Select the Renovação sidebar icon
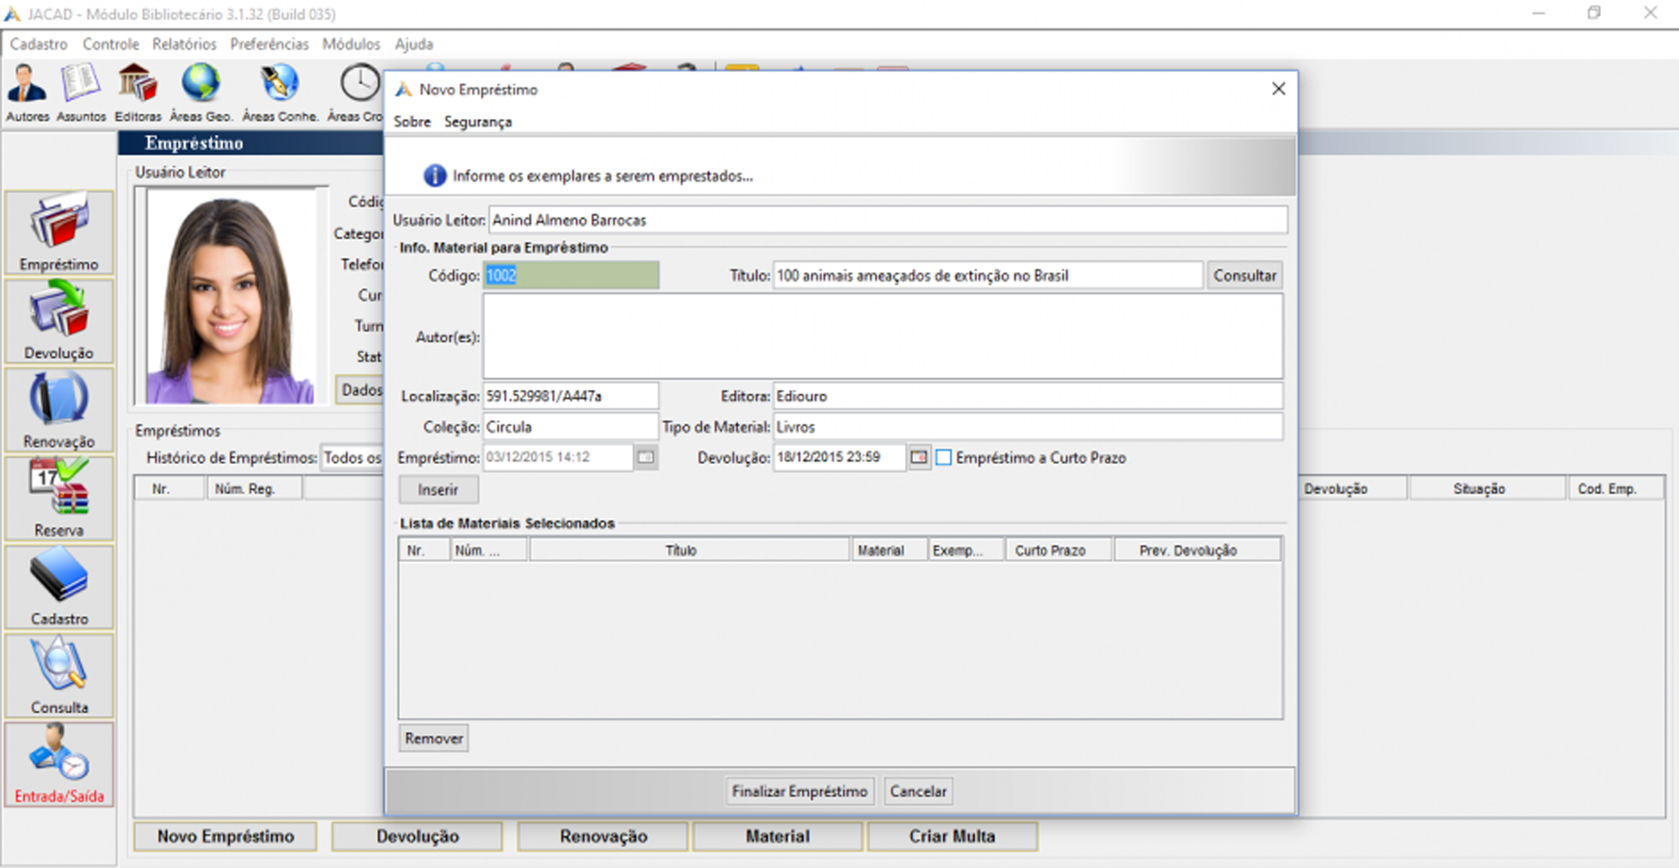This screenshot has height=868, width=1679. (x=59, y=409)
